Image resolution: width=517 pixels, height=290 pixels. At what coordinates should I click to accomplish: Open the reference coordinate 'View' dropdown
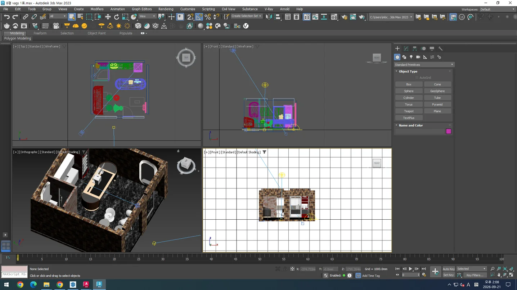tap(147, 16)
